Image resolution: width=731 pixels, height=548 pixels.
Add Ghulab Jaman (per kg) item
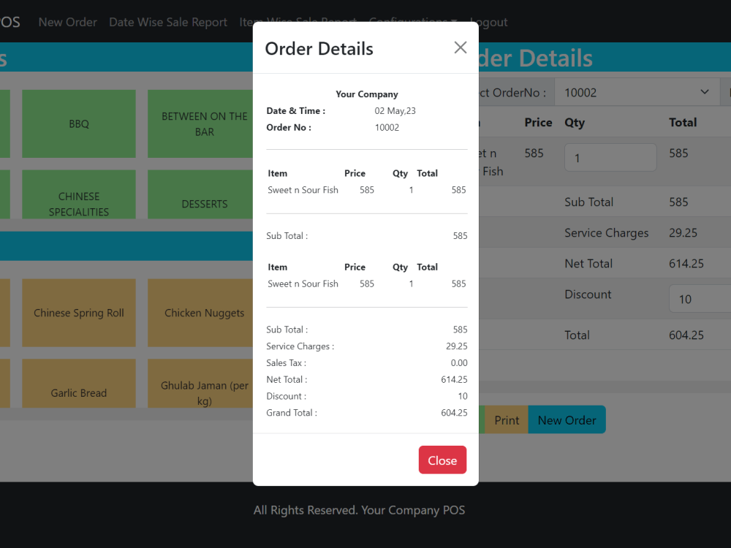[x=200, y=384]
